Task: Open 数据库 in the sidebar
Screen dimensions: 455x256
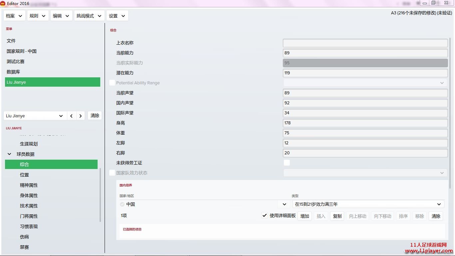Action: click(x=53, y=72)
